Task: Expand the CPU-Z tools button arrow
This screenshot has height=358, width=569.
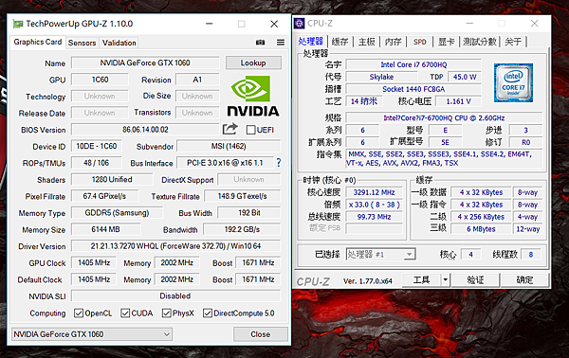Action: click(446, 279)
